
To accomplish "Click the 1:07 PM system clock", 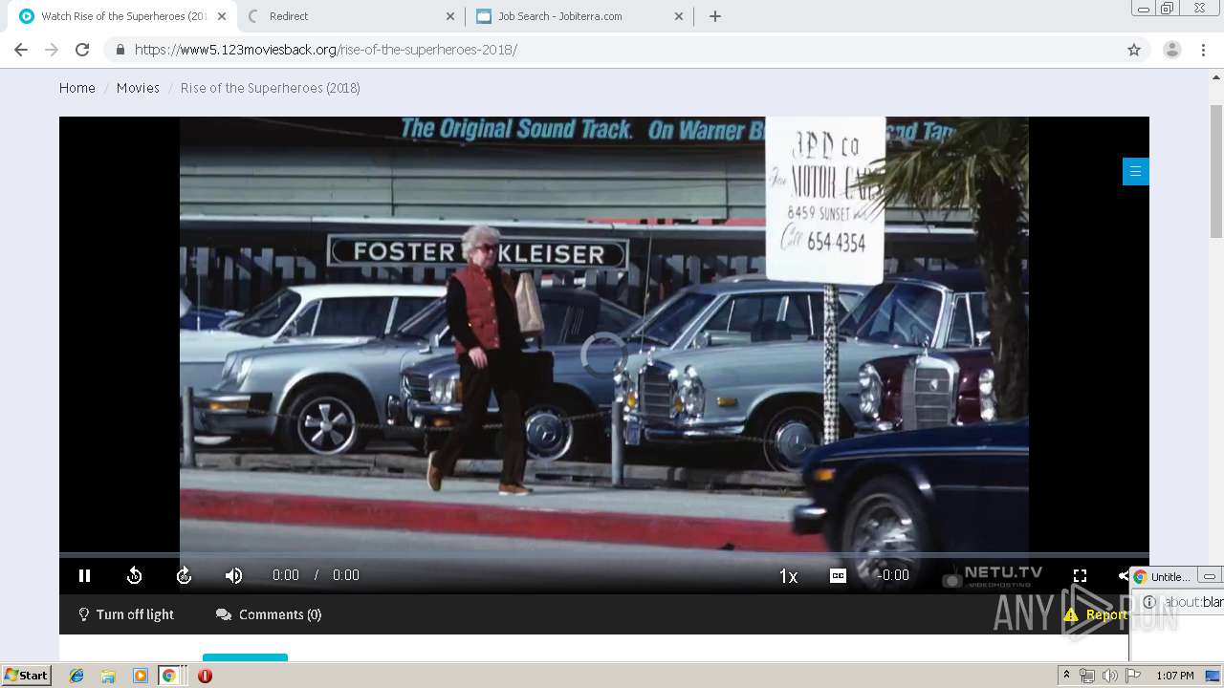I will (x=1175, y=676).
